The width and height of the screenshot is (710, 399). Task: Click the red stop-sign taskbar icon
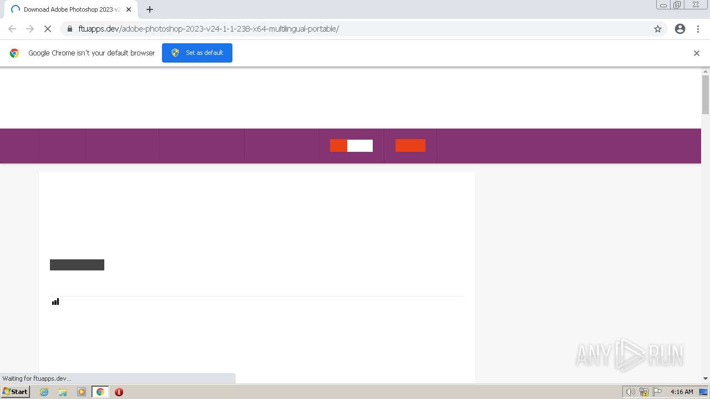pyautogui.click(x=119, y=392)
